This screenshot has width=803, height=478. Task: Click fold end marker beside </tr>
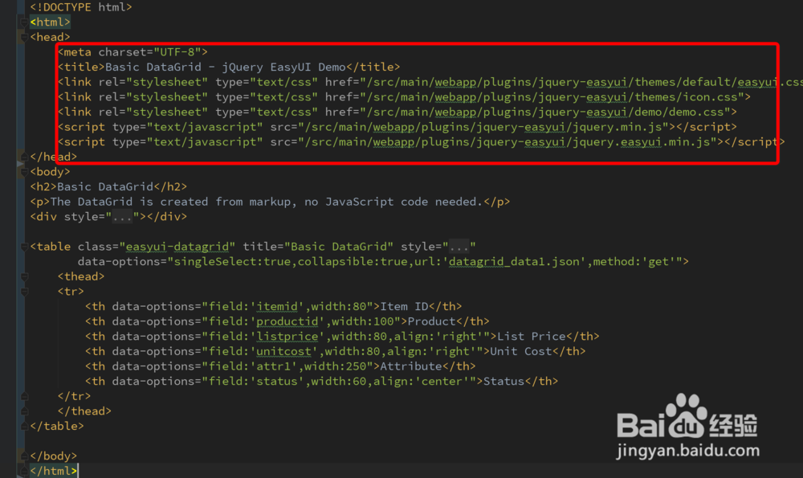(x=23, y=396)
